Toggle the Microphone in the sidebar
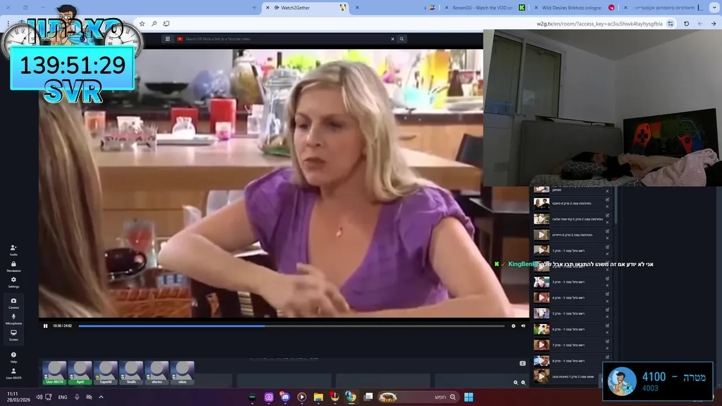The height and width of the screenshot is (406, 722). (14, 319)
